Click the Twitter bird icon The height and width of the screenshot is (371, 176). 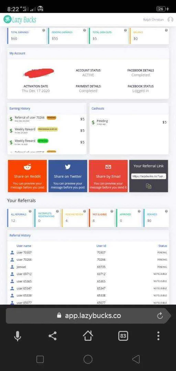[x=68, y=167]
